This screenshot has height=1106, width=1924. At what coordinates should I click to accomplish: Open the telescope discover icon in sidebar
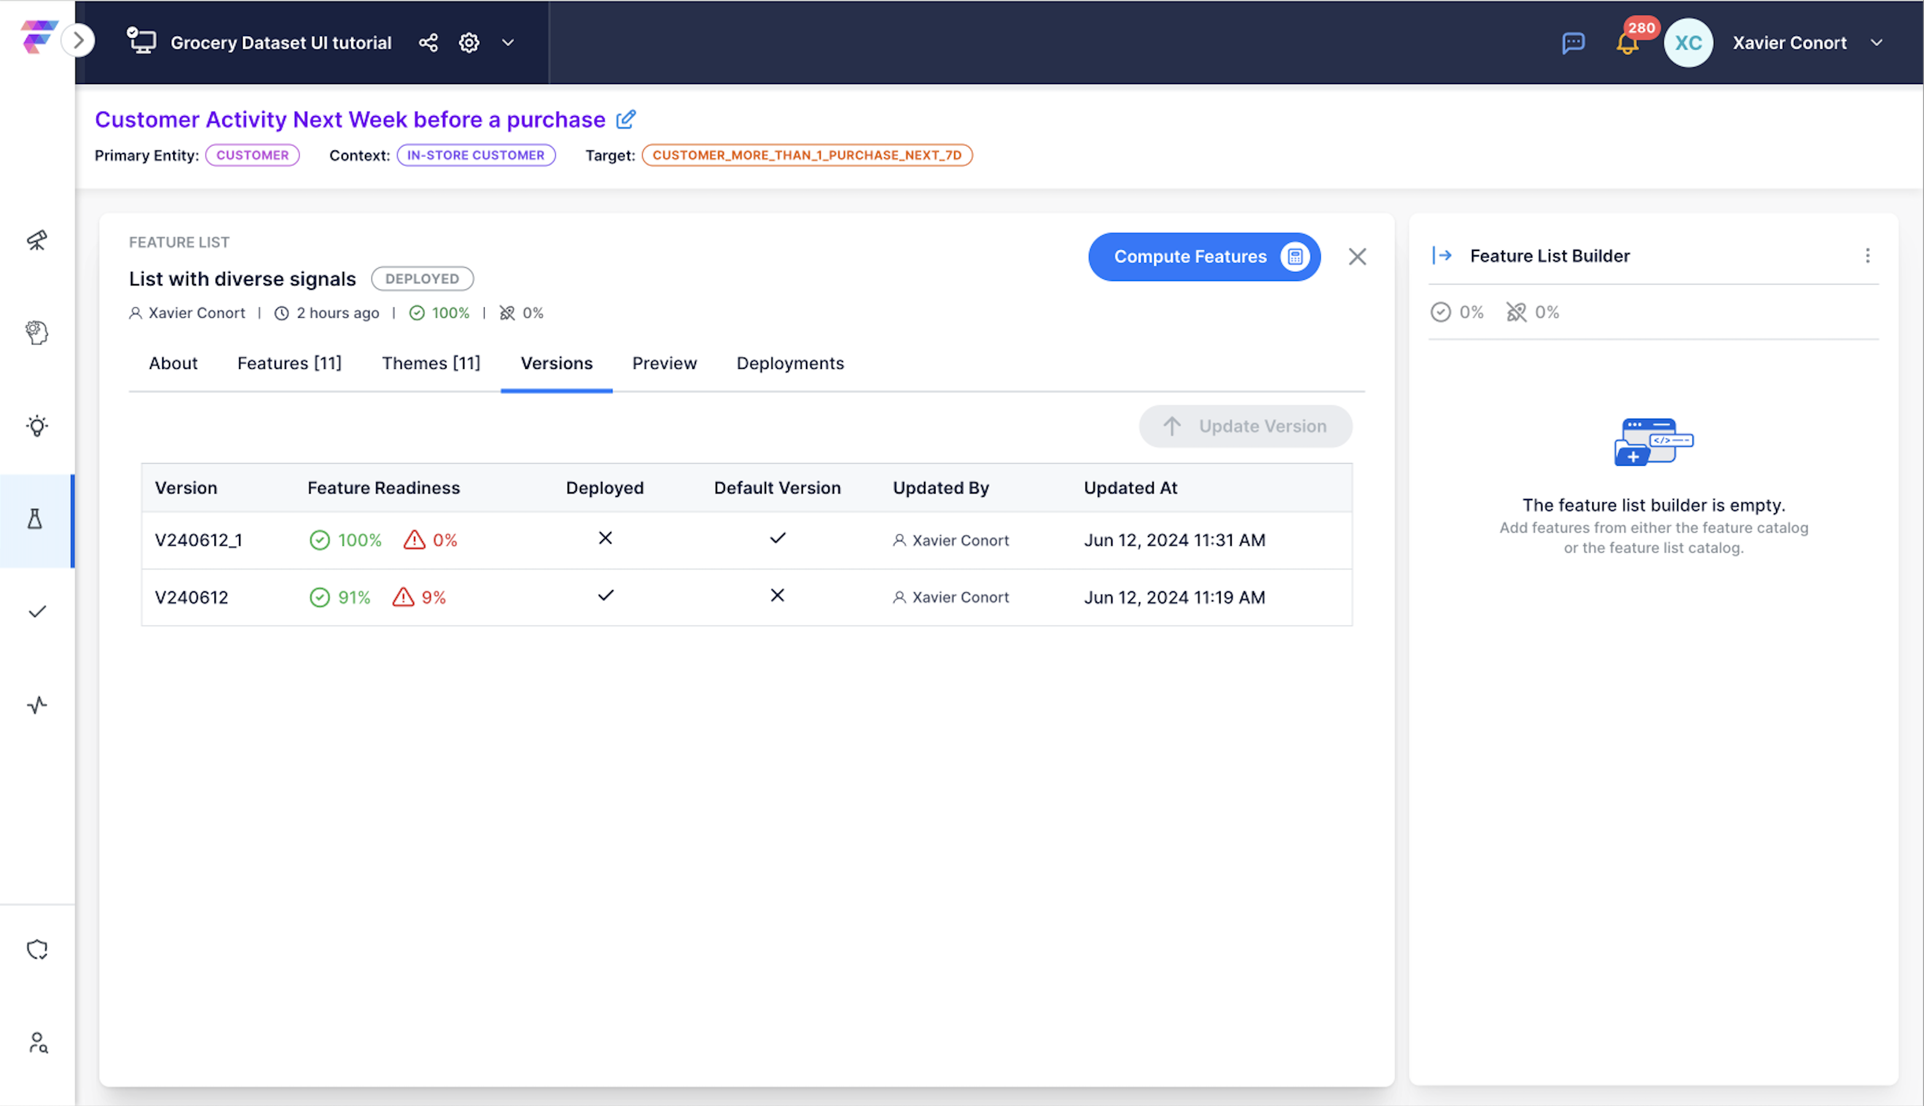[x=37, y=240]
